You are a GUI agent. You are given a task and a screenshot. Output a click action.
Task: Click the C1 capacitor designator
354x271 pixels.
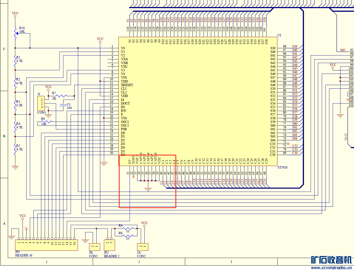(x=69, y=105)
